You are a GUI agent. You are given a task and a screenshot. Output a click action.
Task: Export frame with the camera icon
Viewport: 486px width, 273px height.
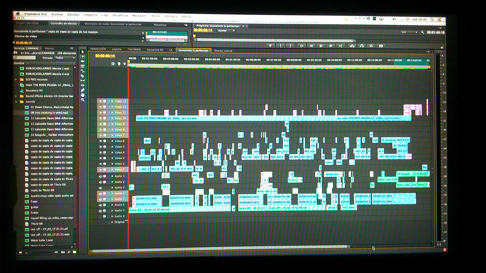click(381, 46)
